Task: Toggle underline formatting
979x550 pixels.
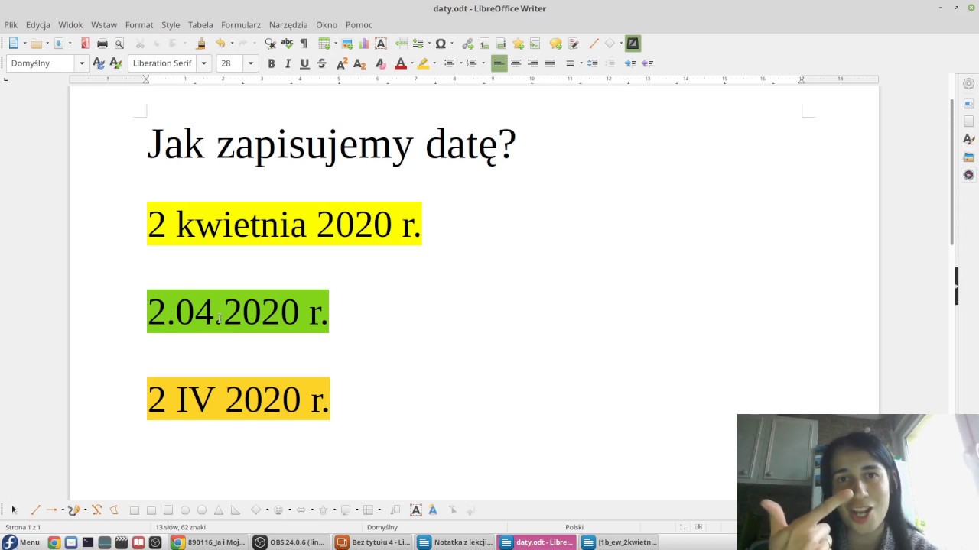Action: (x=304, y=63)
